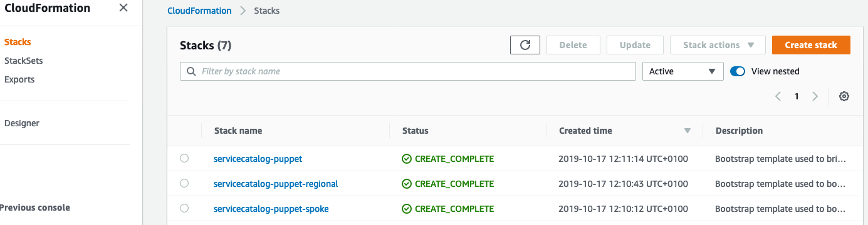Open table preferences gear icon
Viewport: 868px width, 225px height.
pyautogui.click(x=844, y=96)
